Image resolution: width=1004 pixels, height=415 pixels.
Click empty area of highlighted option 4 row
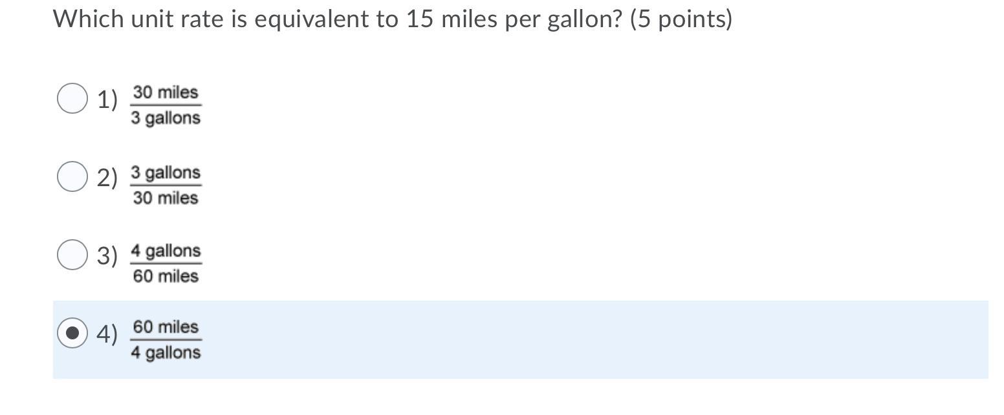click(x=582, y=339)
